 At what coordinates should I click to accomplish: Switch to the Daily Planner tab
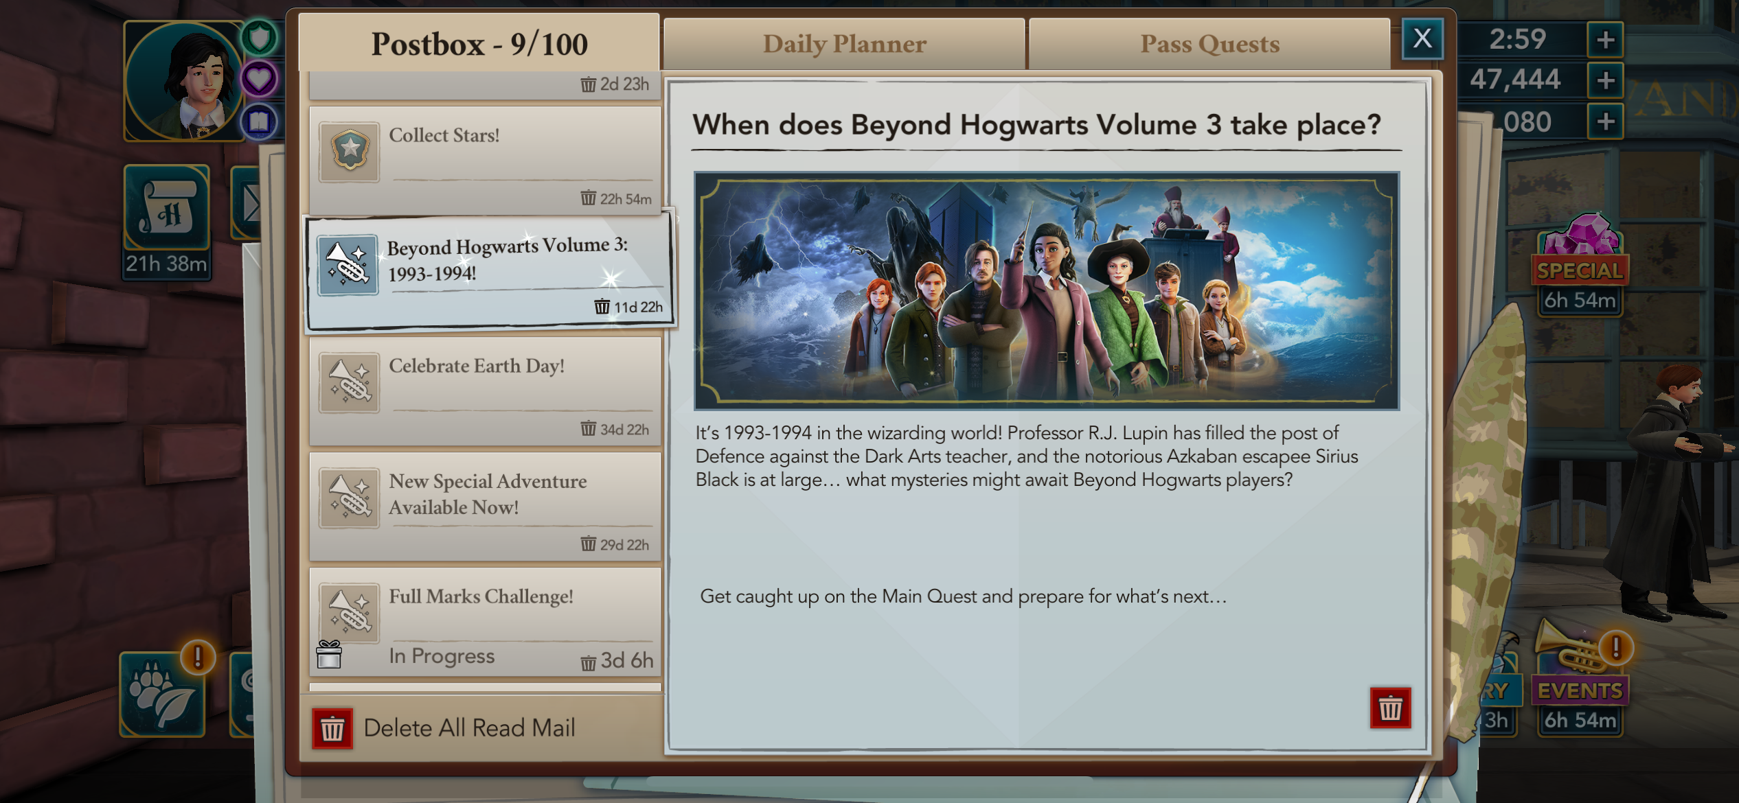point(844,44)
